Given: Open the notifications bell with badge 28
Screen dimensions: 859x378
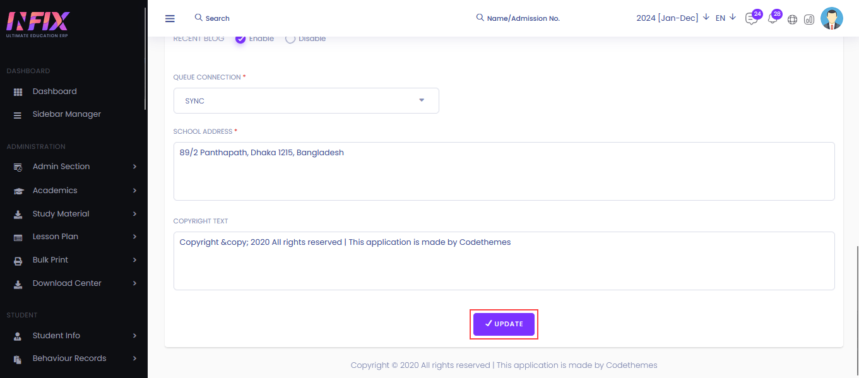Looking at the screenshot, I should coord(773,19).
